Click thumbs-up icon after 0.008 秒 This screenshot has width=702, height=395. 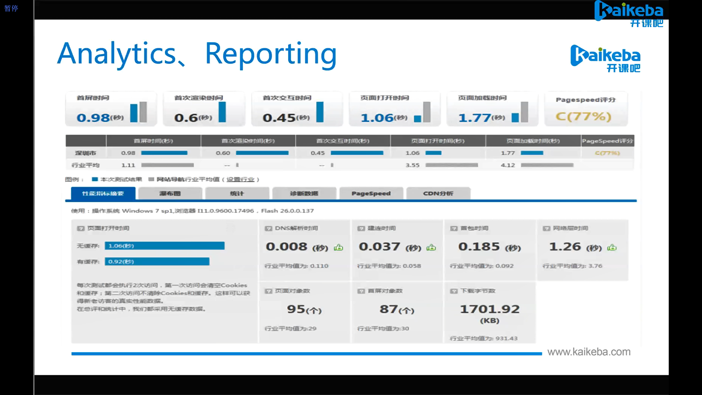[x=339, y=248]
